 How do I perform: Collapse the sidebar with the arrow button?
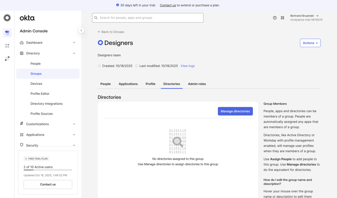click(x=81, y=30)
